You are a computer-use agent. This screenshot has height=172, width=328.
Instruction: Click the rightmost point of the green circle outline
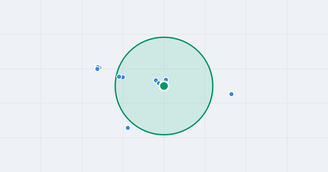[x=213, y=86]
